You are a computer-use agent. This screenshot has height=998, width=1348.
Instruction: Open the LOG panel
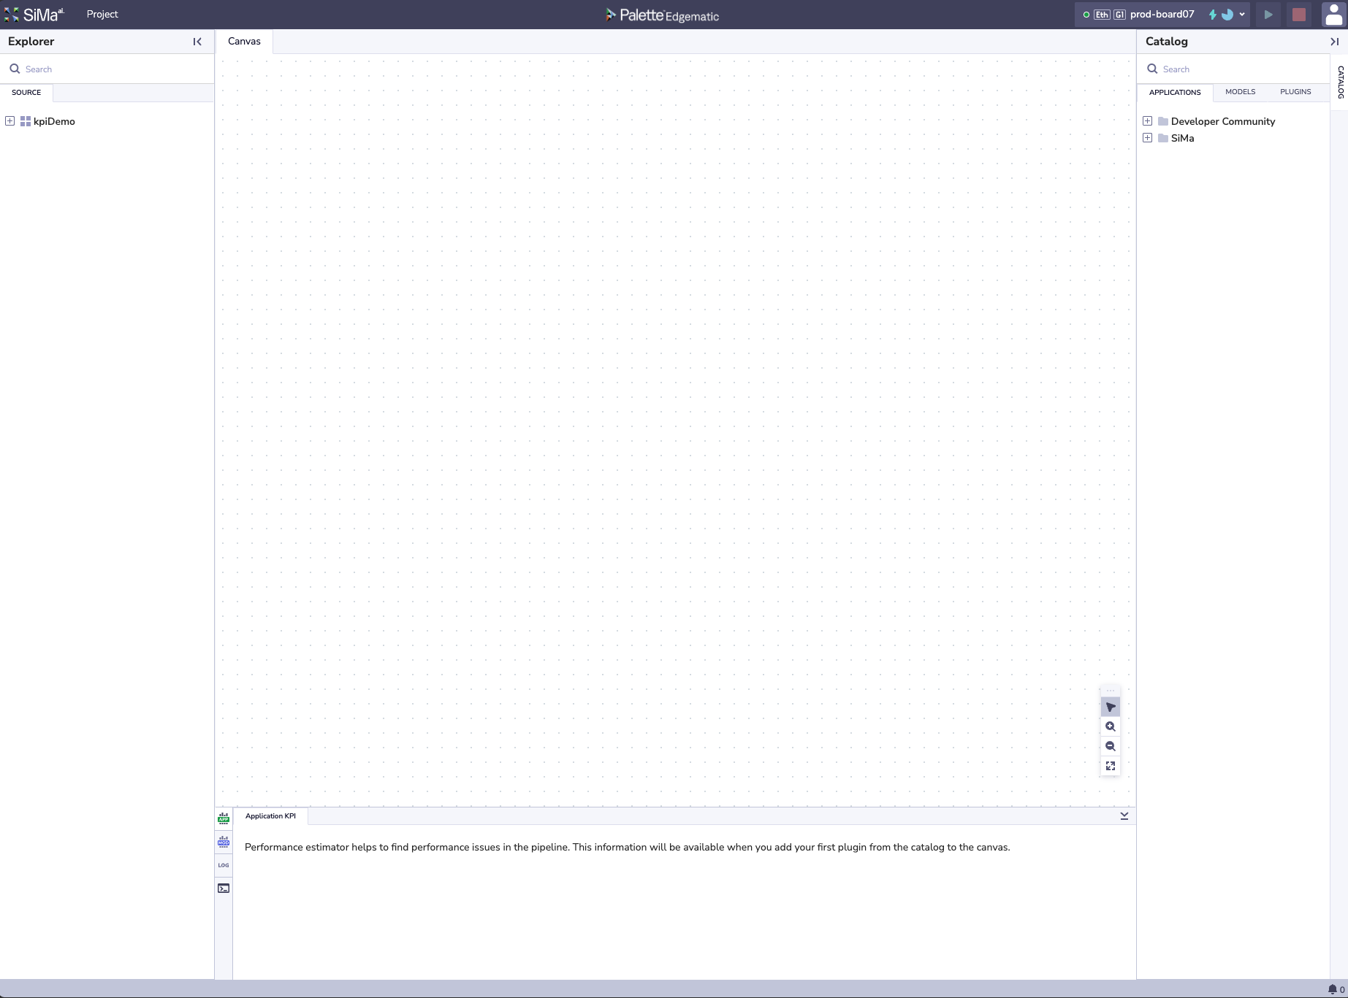224,865
